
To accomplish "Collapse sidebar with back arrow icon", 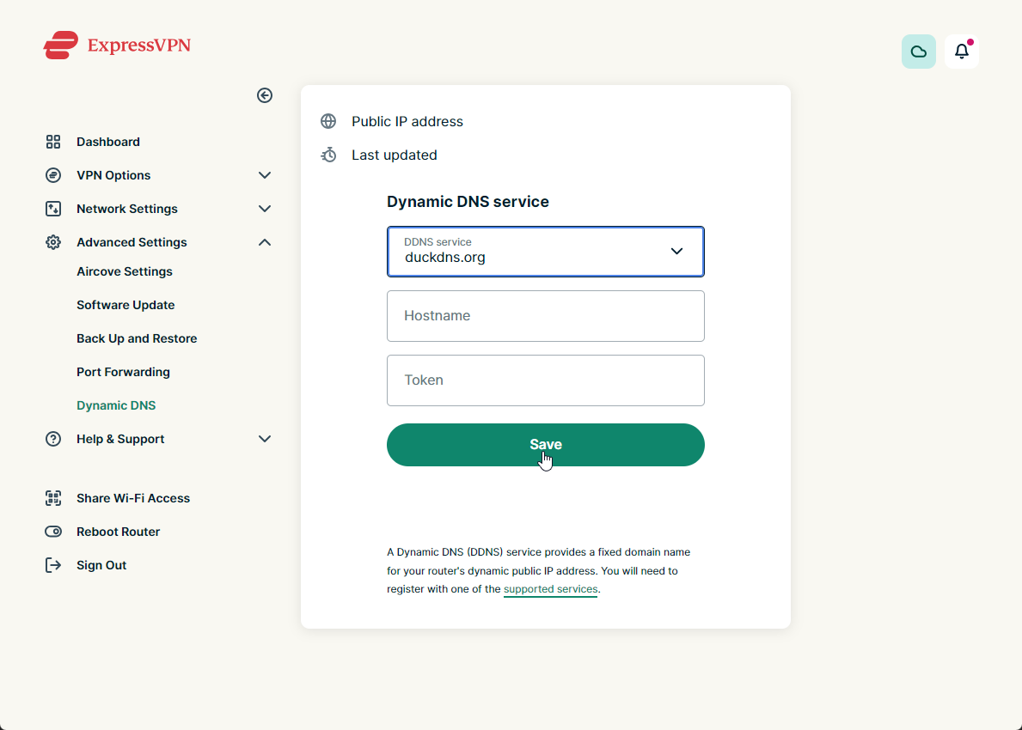I will tap(265, 95).
